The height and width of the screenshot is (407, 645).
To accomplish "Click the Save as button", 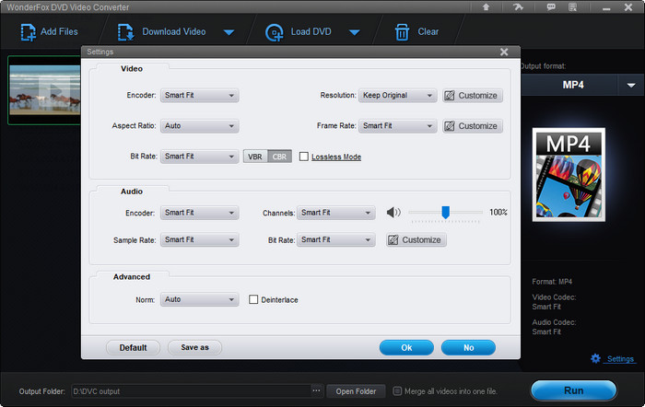I will point(194,347).
